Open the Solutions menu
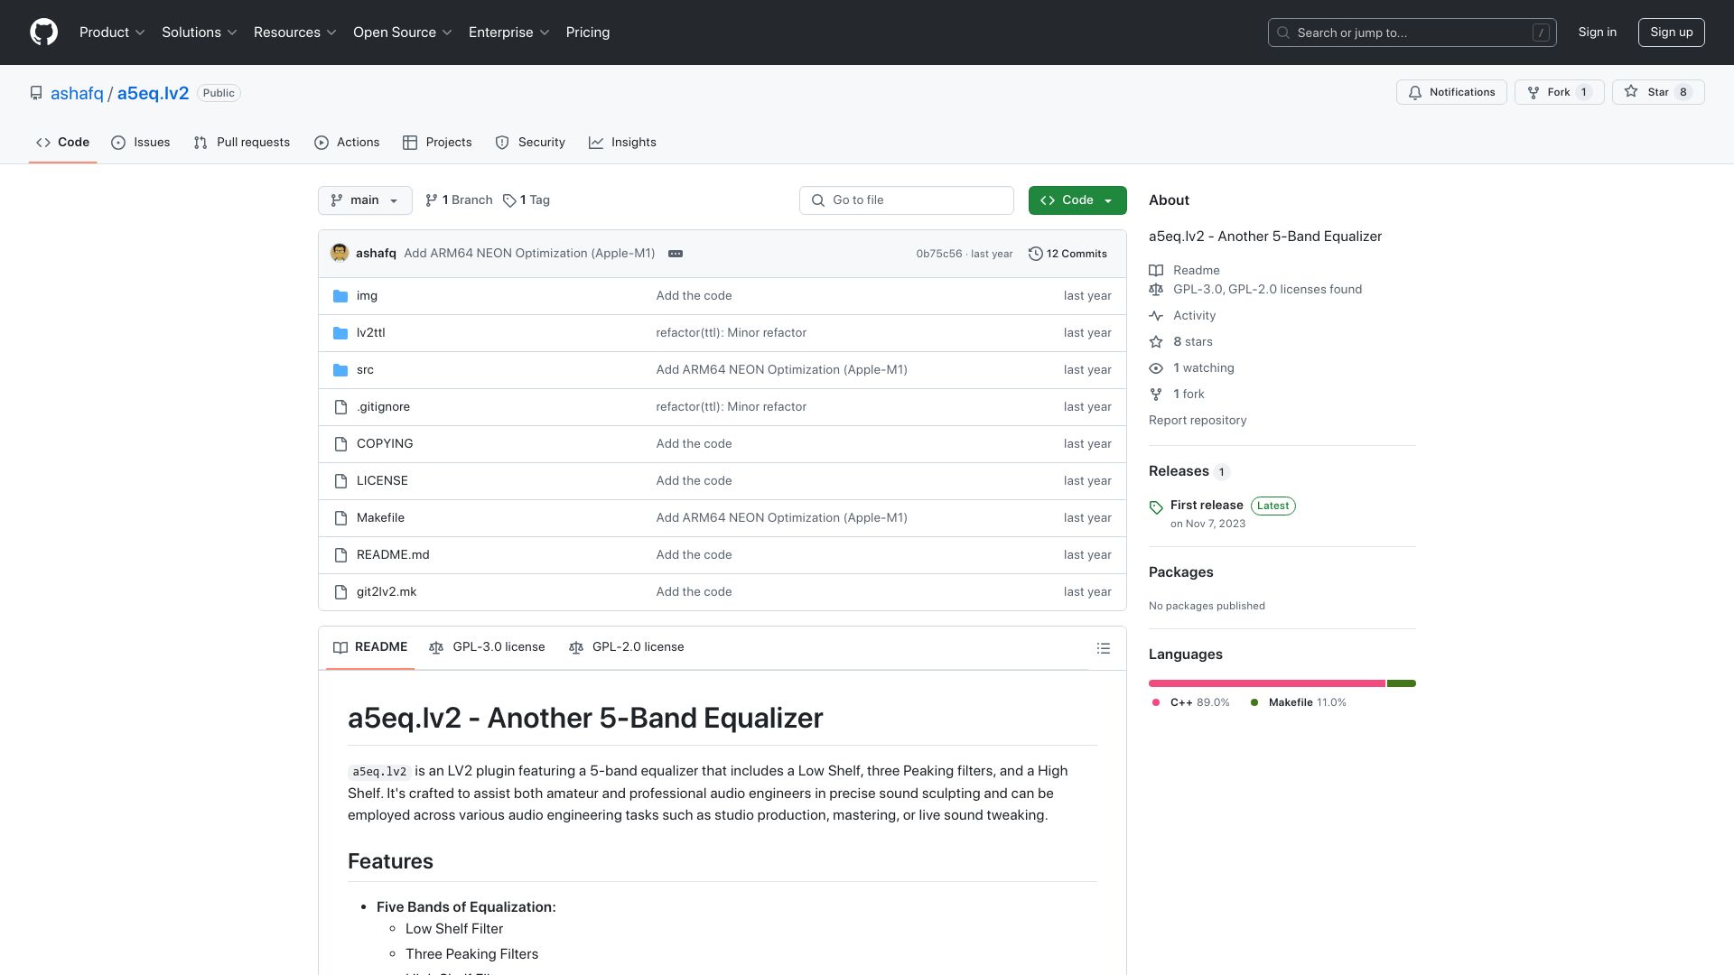This screenshot has height=975, width=1734. tap(200, 32)
